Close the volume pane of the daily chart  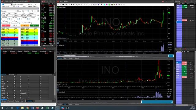(x=58, y=90)
